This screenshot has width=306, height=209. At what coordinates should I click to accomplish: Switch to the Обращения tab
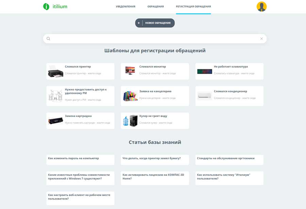155,6
